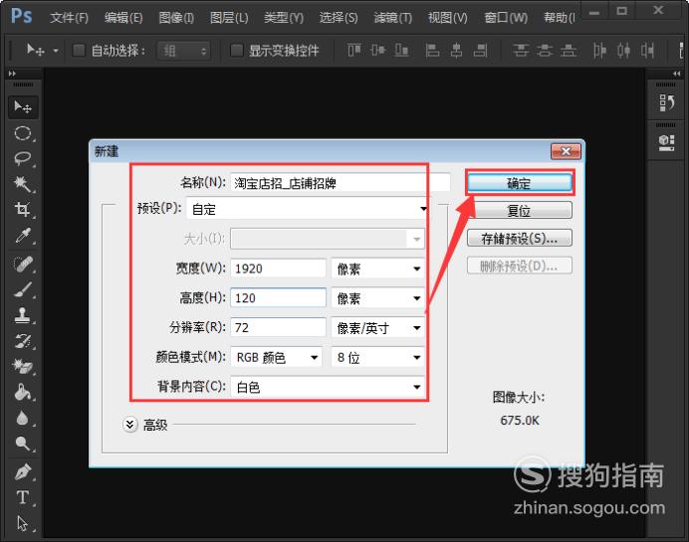Image resolution: width=689 pixels, height=542 pixels.
Task: Open the height unit 像素 dropdown
Action: (378, 298)
